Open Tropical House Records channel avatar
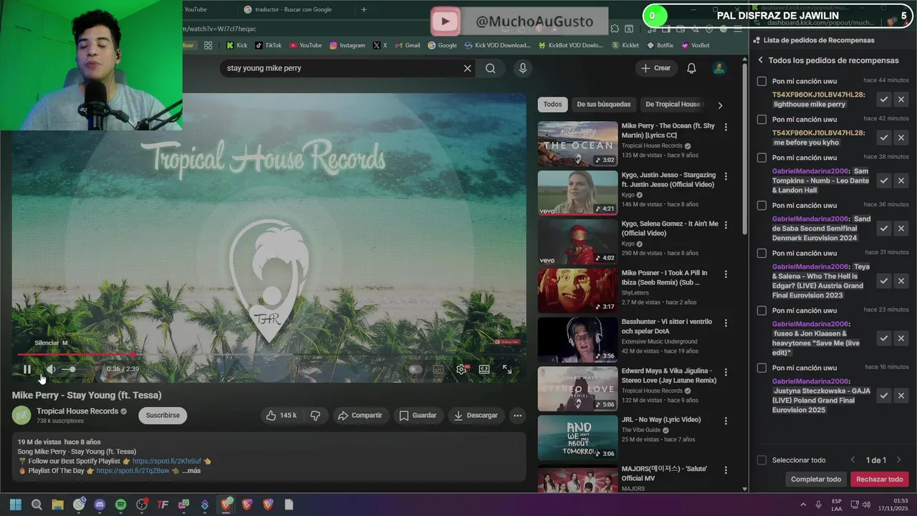Viewport: 917px width, 516px height. [x=21, y=415]
